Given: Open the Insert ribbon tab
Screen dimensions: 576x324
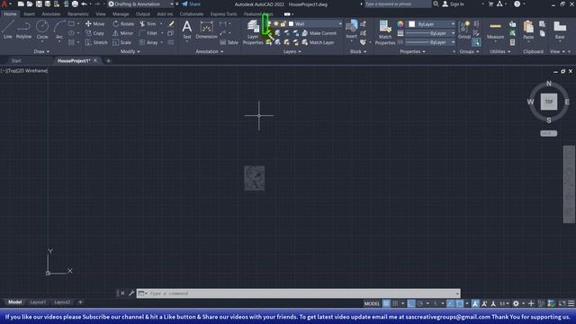Looking at the screenshot, I should pos(29,14).
